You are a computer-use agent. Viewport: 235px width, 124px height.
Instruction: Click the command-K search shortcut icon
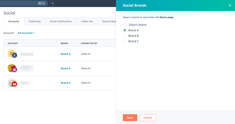coord(42,3)
